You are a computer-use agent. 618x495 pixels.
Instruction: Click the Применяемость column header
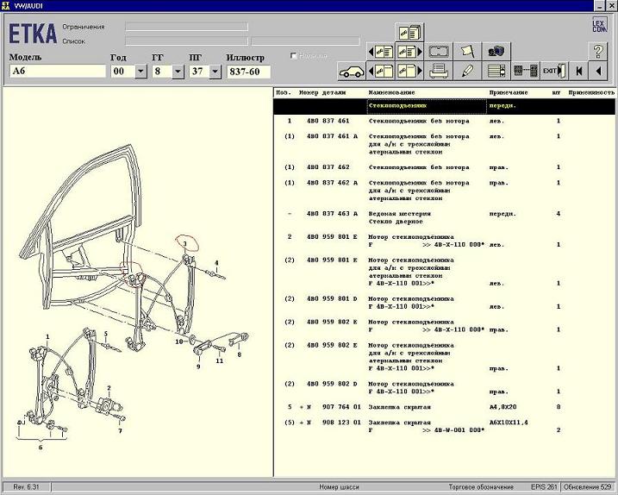(x=590, y=92)
